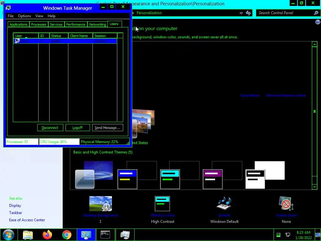Open the Window Color icon
Screen dimensions: 321x241
click(162, 203)
